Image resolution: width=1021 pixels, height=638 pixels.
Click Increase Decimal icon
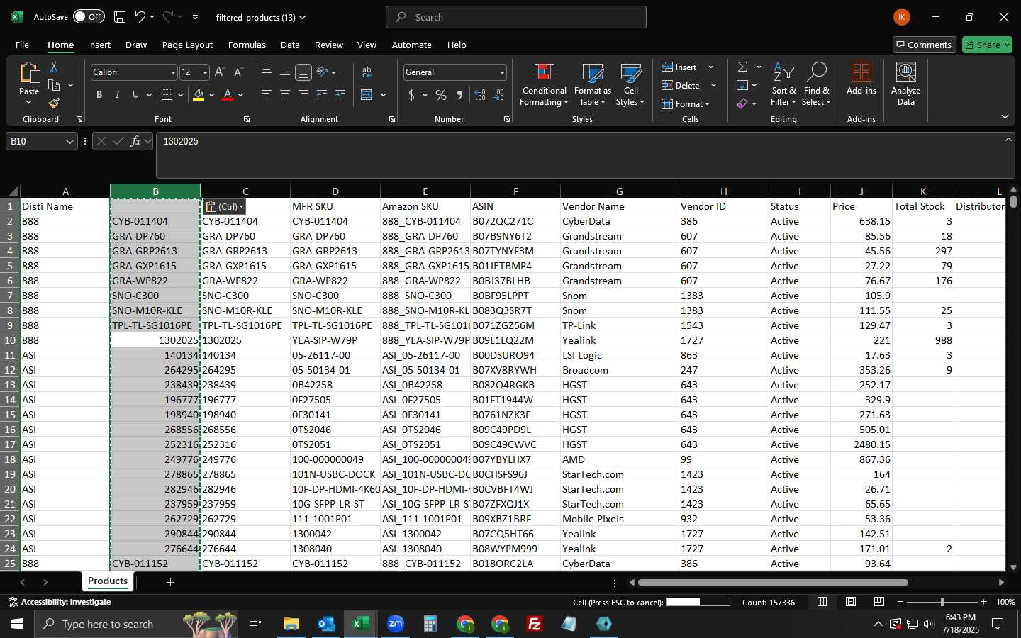pos(480,95)
